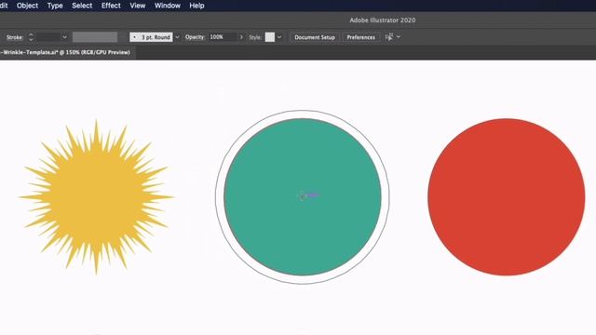Open the Help menu

196,6
